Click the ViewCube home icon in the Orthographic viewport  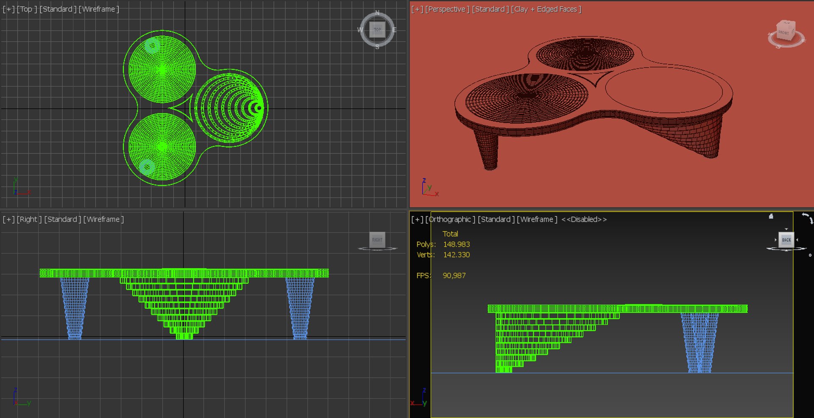(x=771, y=216)
